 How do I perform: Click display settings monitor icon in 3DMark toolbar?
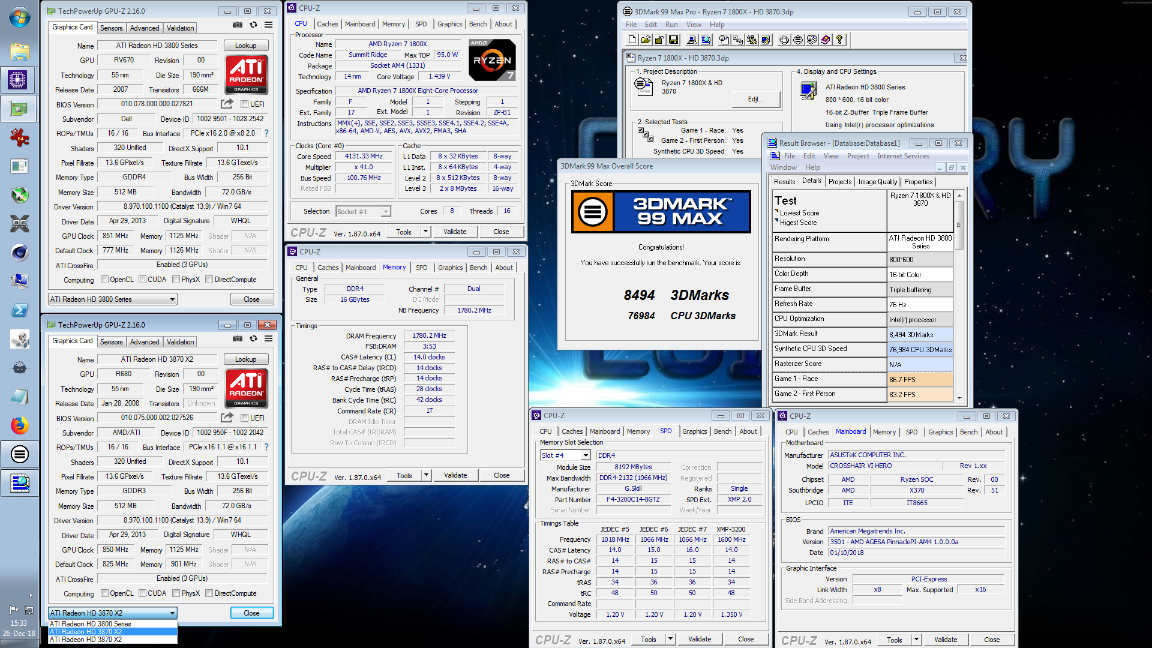click(766, 40)
